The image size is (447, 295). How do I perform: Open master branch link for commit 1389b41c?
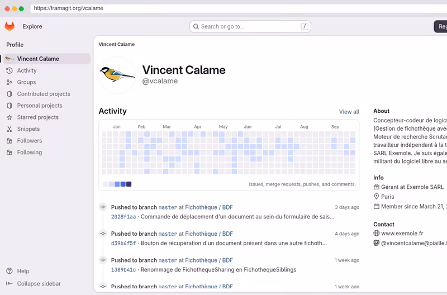coord(168,260)
